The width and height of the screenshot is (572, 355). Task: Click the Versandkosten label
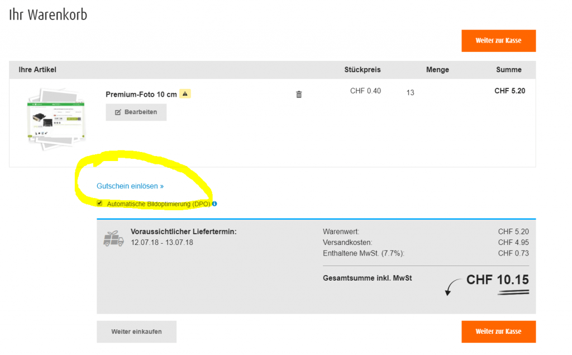pyautogui.click(x=347, y=243)
